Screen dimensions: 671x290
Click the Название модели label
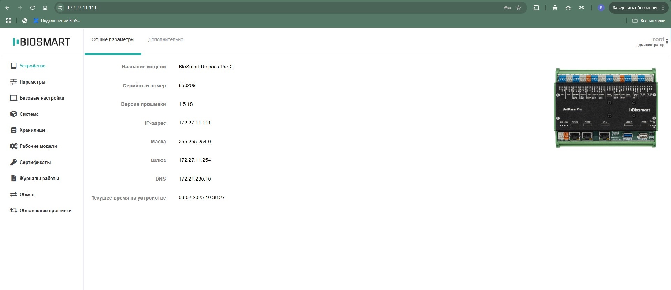(x=144, y=67)
